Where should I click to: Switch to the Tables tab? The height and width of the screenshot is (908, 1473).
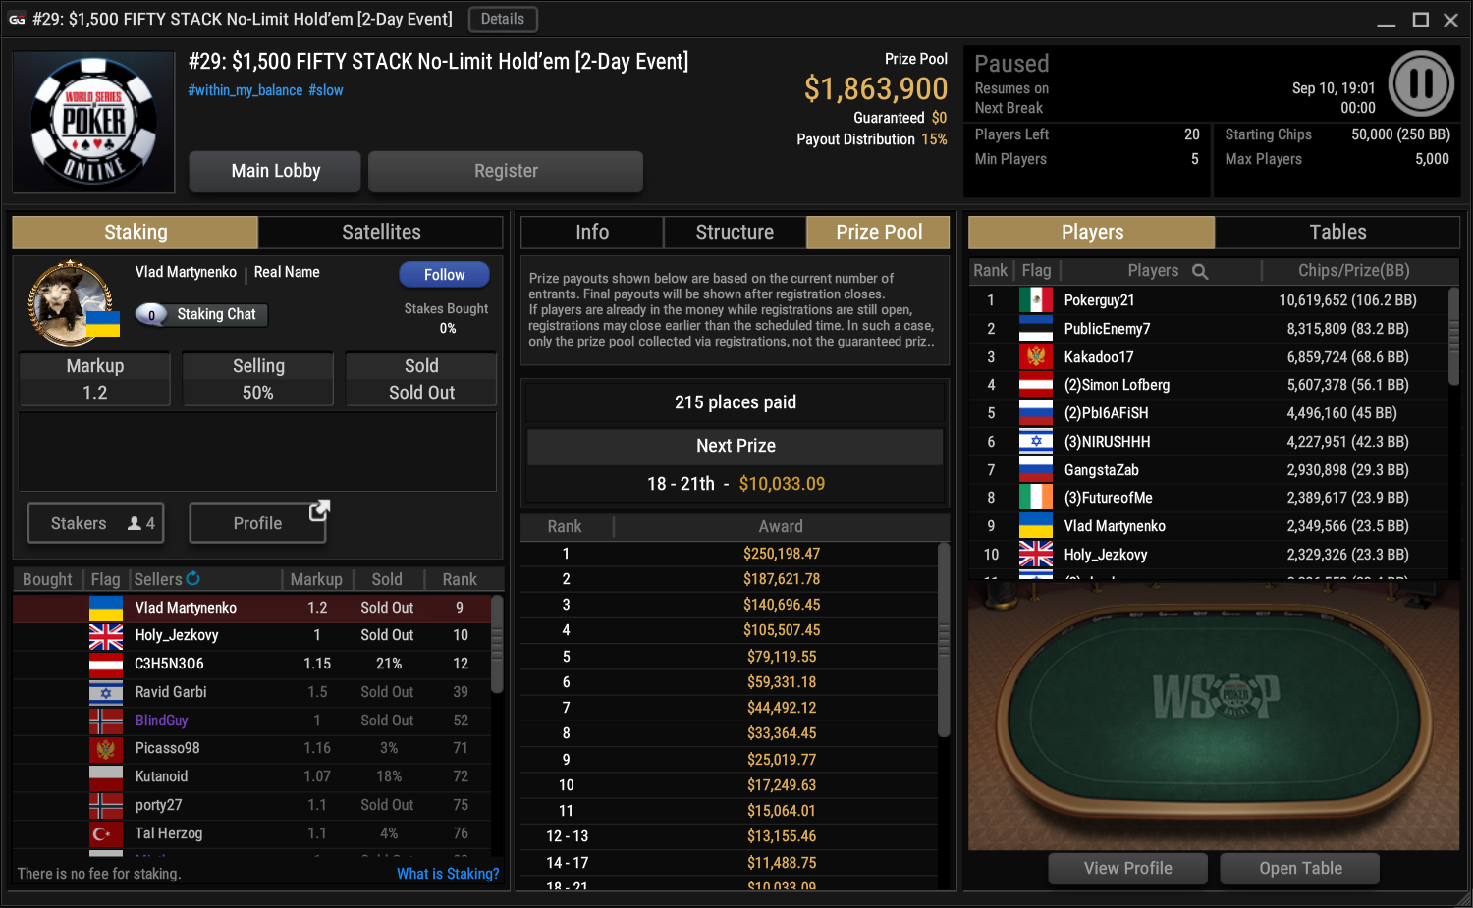pos(1337,233)
